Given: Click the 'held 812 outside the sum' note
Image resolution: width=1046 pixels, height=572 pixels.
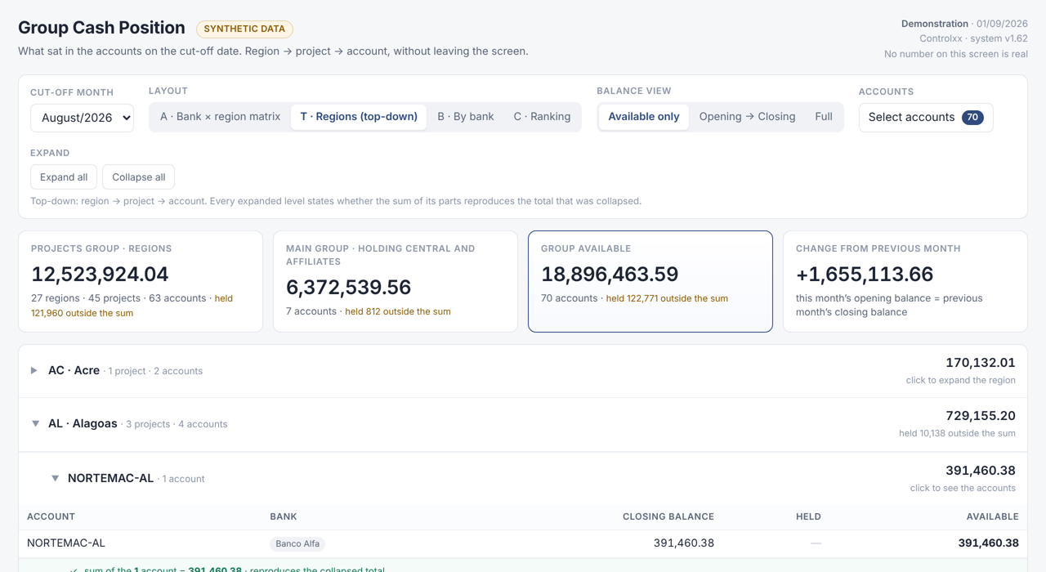Looking at the screenshot, I should [x=398, y=311].
